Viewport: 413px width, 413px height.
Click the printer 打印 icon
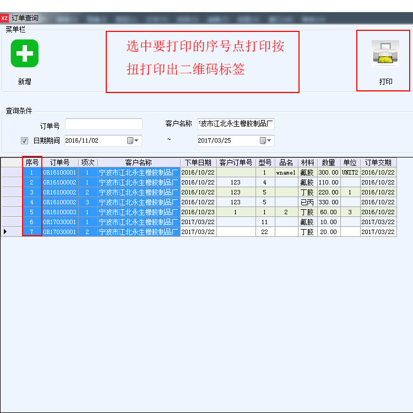[385, 53]
